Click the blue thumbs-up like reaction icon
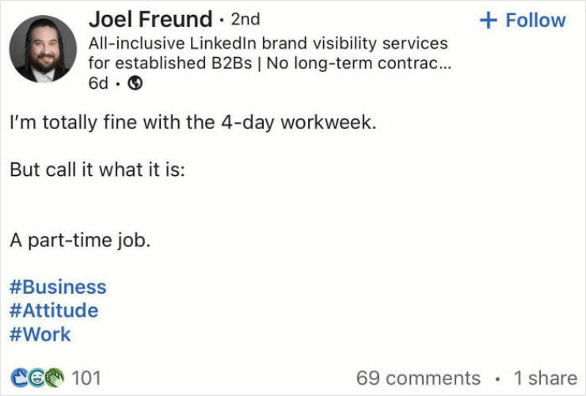This screenshot has width=586, height=396. point(20,378)
